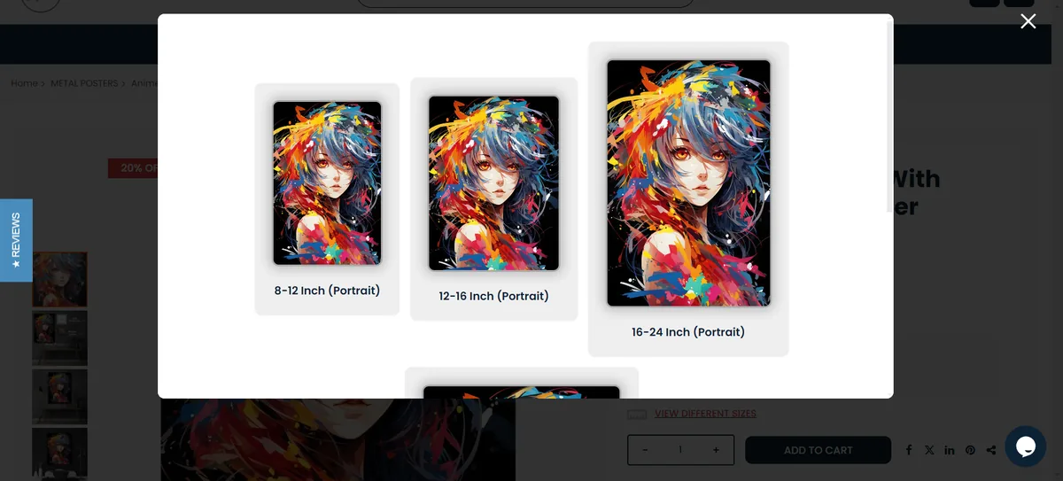Close the size guide popup
The image size is (1063, 481).
1028,21
